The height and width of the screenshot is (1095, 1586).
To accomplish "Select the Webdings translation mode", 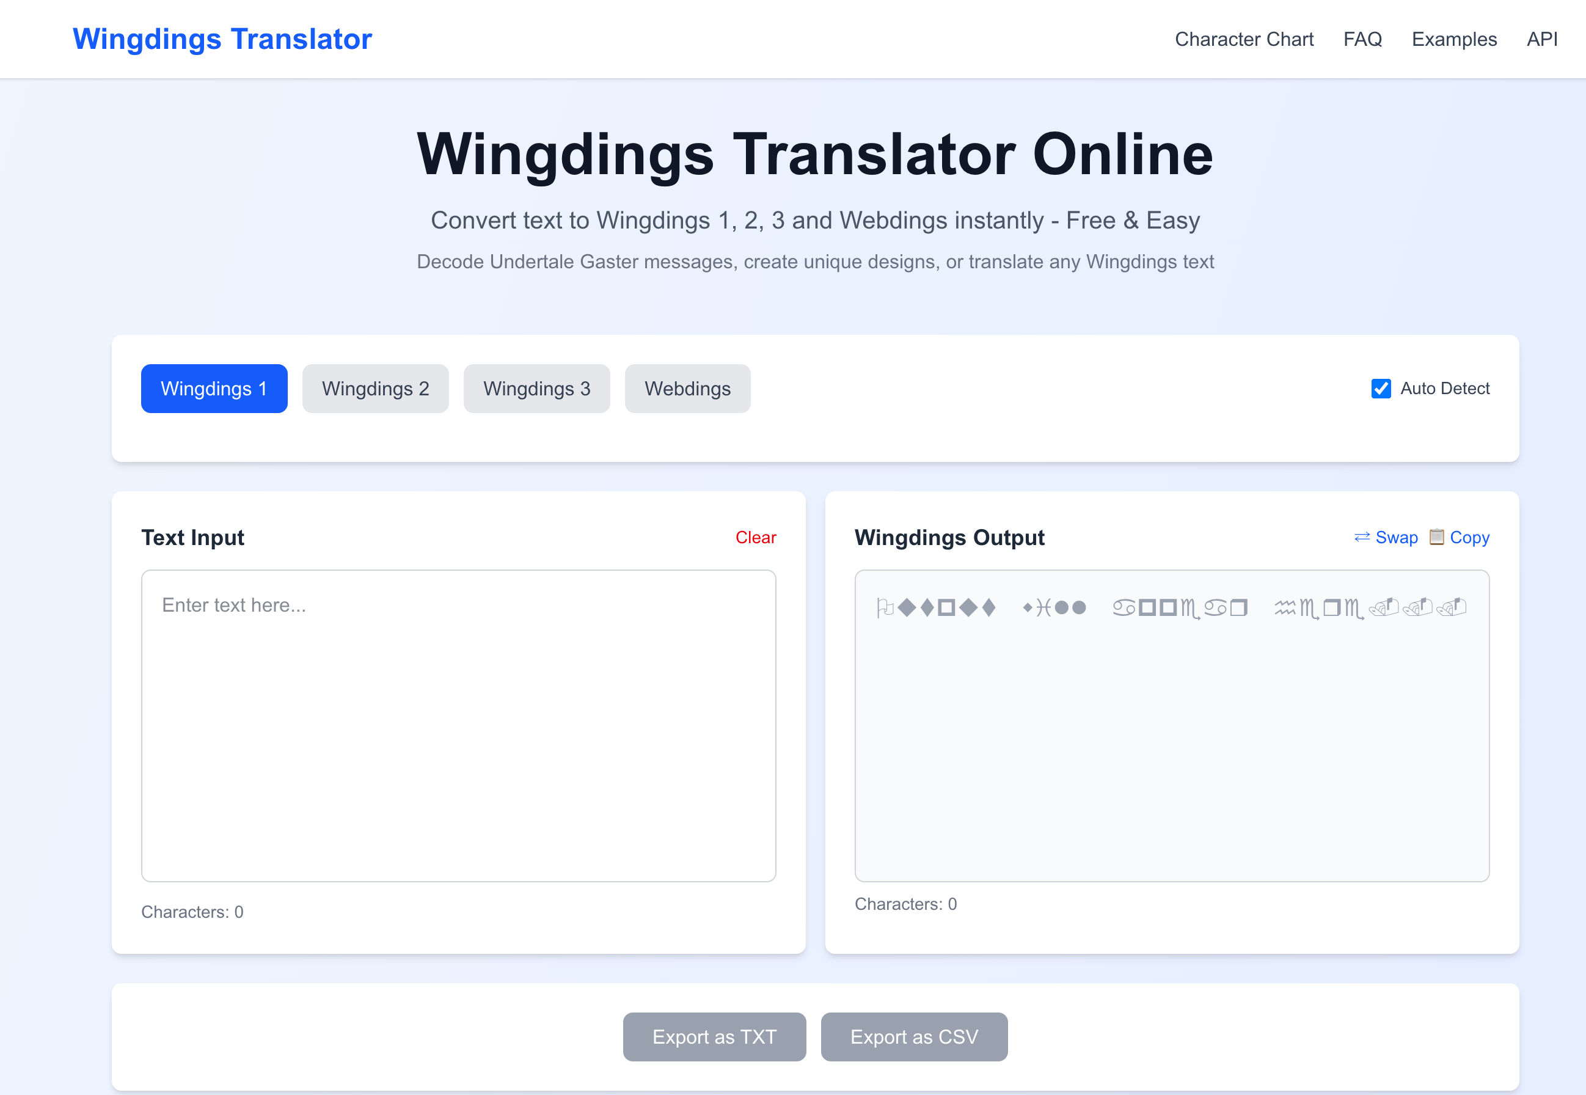I will tap(687, 389).
